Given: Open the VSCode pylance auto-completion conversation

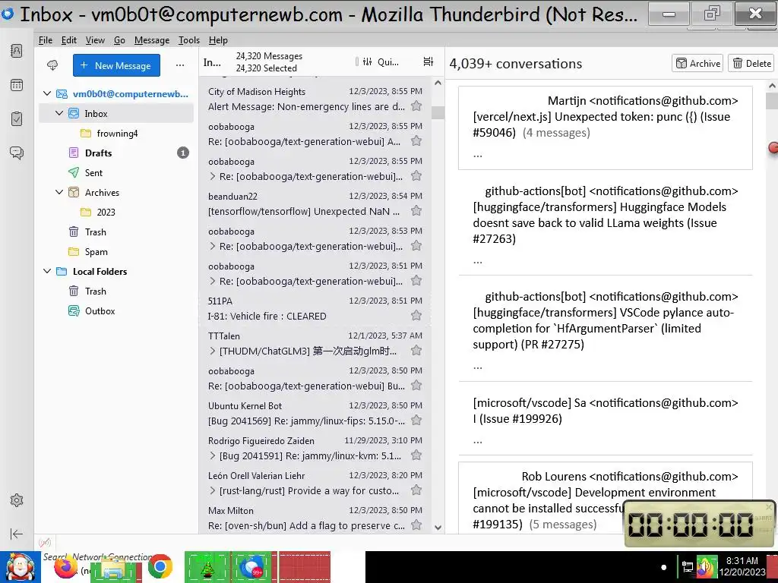Looking at the screenshot, I should [x=606, y=328].
